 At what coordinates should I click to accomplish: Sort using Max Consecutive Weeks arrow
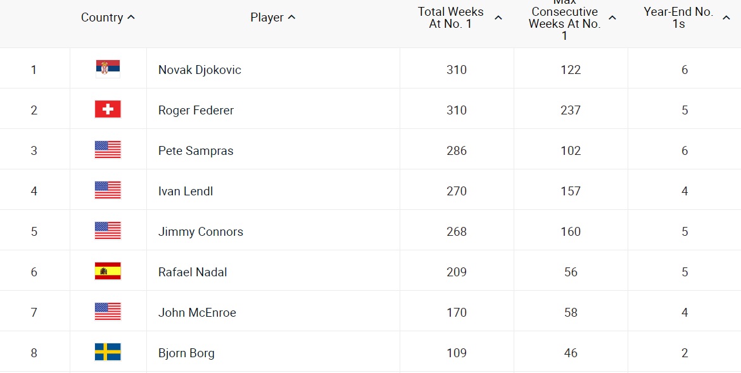pos(612,18)
